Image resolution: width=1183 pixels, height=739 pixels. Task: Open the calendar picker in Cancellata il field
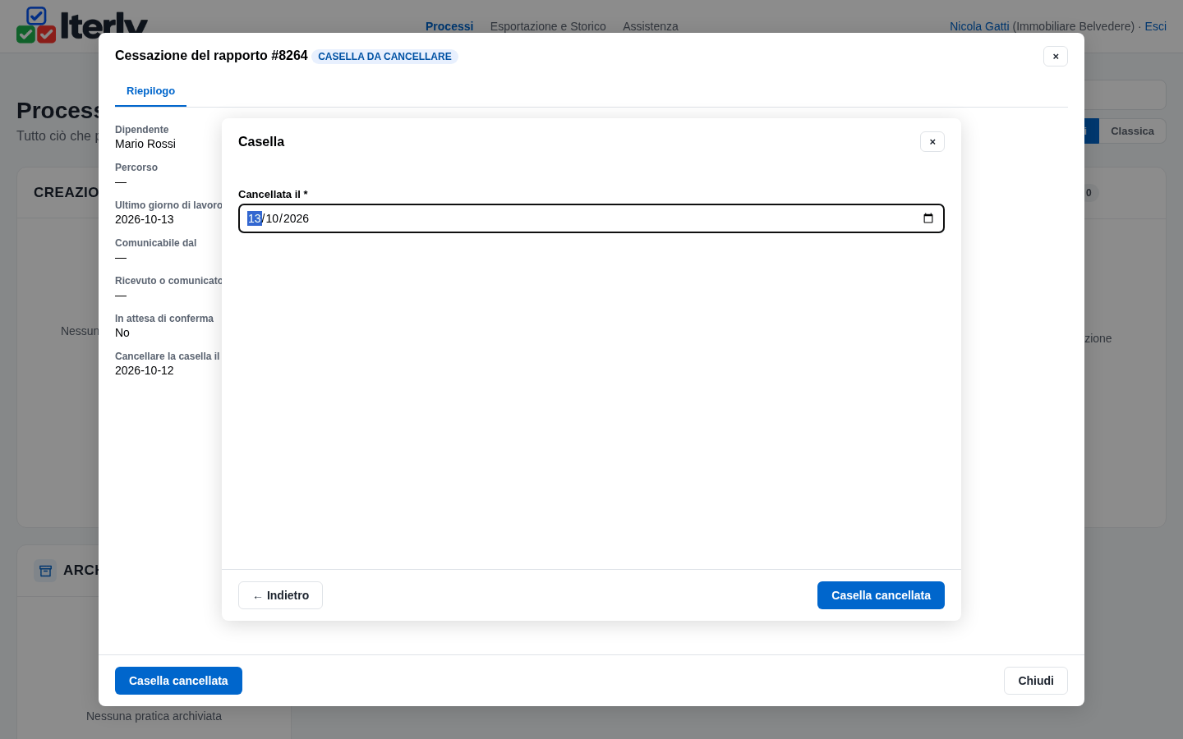[928, 218]
